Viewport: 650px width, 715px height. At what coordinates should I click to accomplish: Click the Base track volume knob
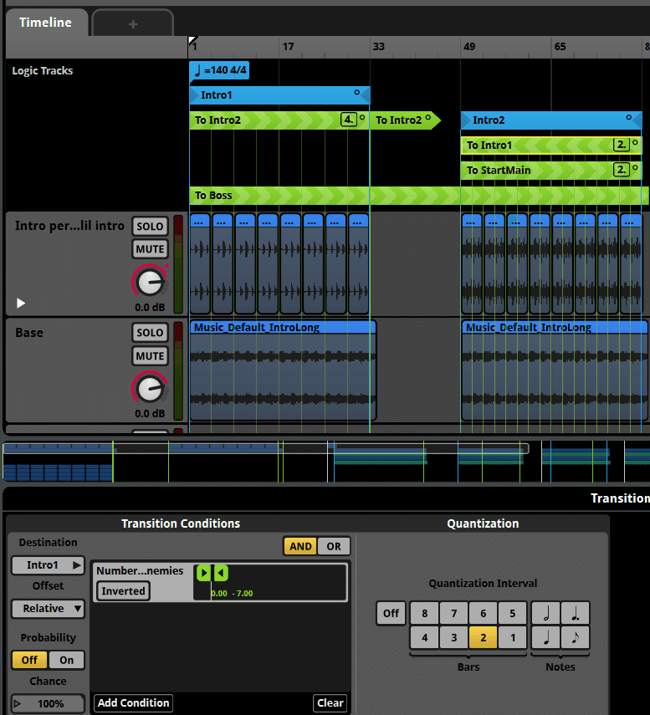tap(150, 388)
